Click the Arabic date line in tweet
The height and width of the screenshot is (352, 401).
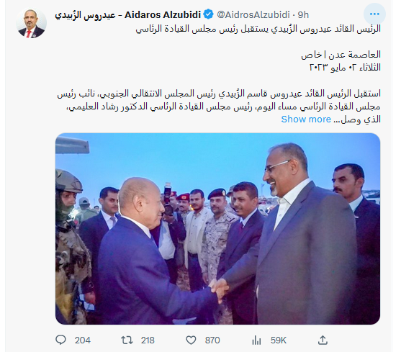tap(345, 67)
